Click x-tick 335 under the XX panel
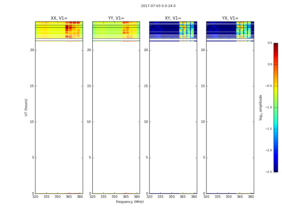 point(46,197)
